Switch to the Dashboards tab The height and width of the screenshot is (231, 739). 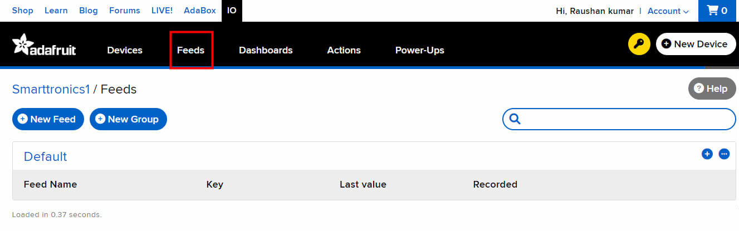[266, 50]
